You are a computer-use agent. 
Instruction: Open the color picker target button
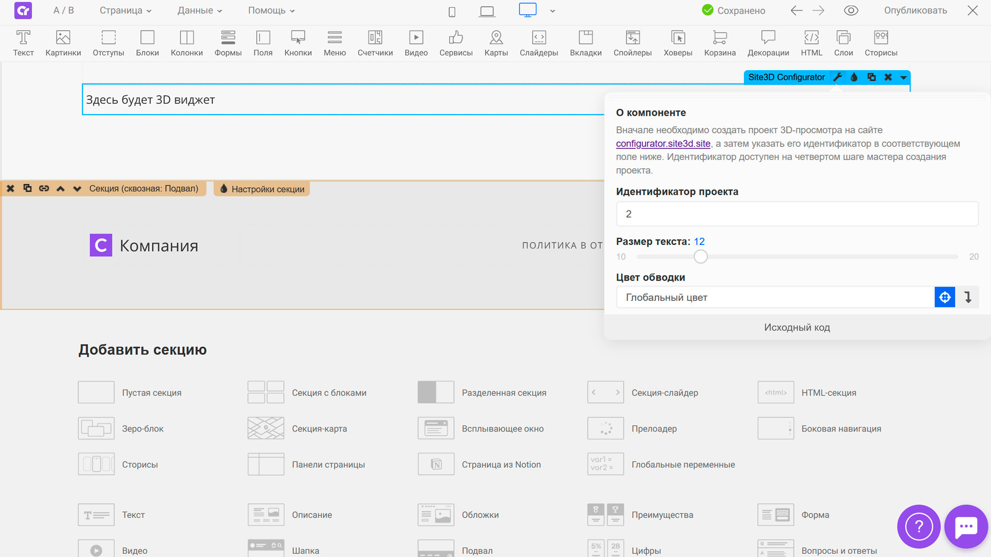[945, 298]
